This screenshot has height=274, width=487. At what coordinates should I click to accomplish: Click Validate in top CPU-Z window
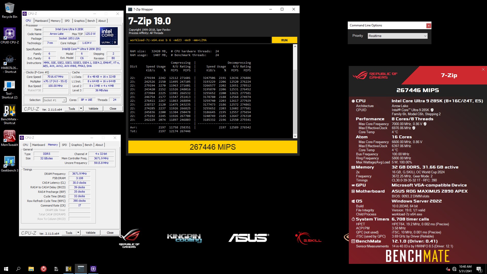pyautogui.click(x=93, y=109)
